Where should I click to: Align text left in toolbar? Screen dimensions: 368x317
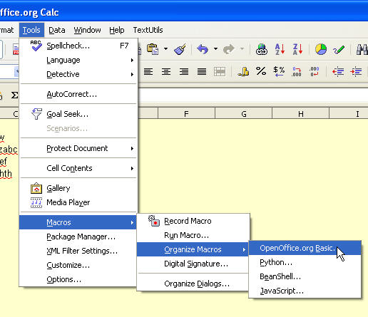click(x=148, y=71)
